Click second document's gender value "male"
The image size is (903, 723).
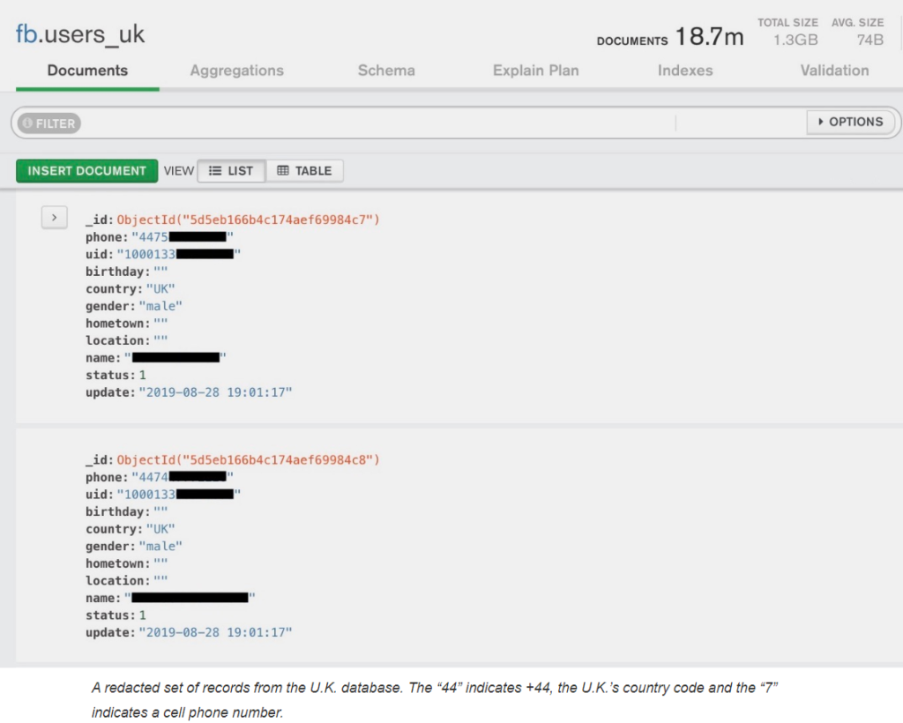[160, 547]
